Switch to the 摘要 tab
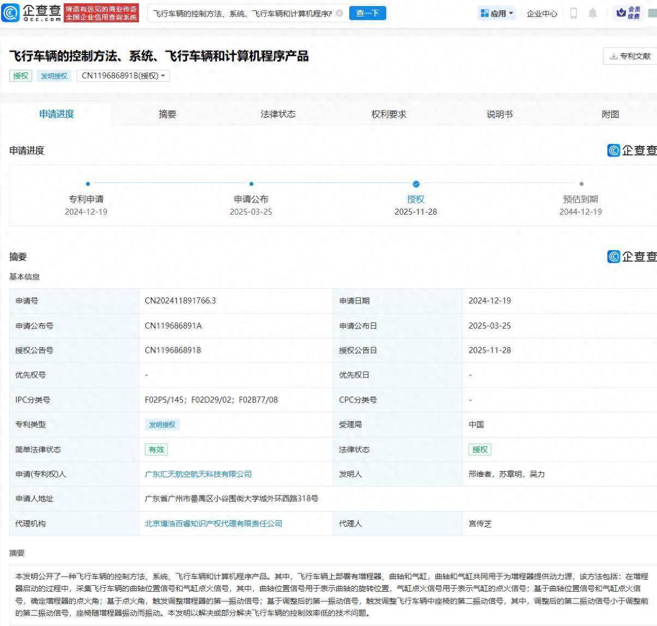The height and width of the screenshot is (626, 657). pos(167,114)
